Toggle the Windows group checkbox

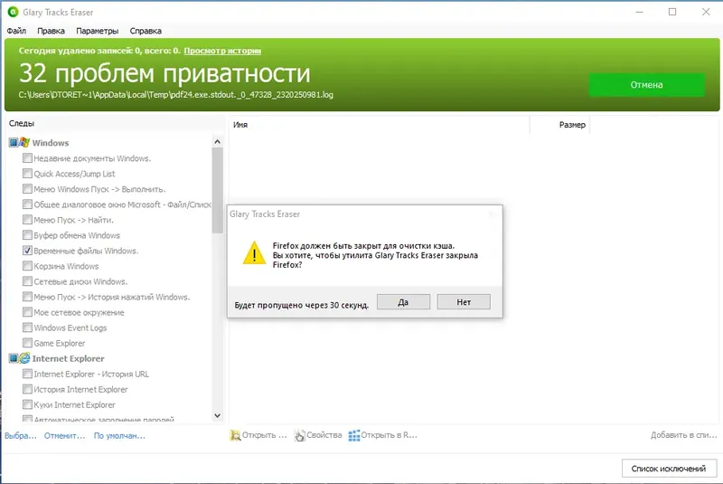coord(14,143)
